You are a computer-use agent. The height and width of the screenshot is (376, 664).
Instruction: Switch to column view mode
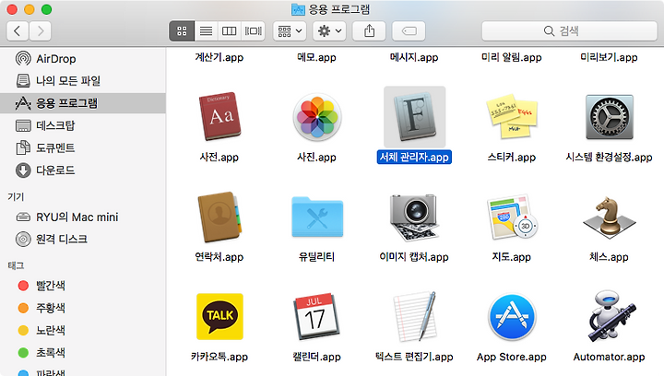tap(229, 31)
